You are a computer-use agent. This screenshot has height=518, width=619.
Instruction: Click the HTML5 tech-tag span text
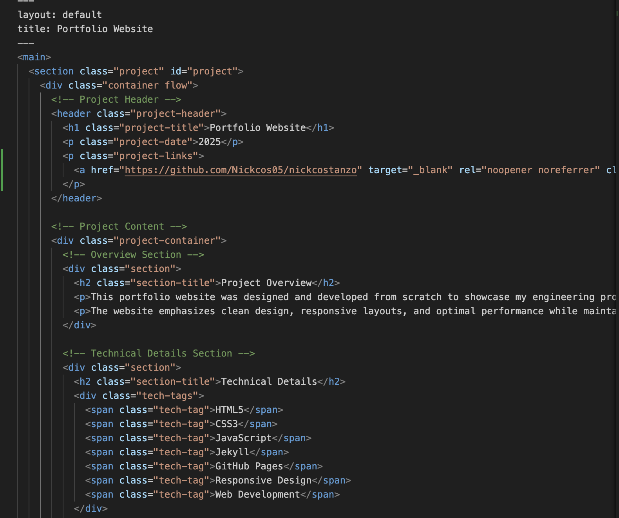tap(229, 410)
